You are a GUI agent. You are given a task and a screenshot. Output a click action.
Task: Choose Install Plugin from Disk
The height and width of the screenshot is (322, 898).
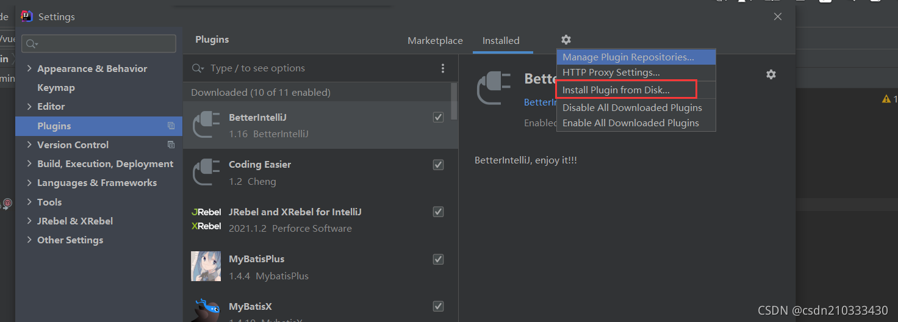click(636, 90)
